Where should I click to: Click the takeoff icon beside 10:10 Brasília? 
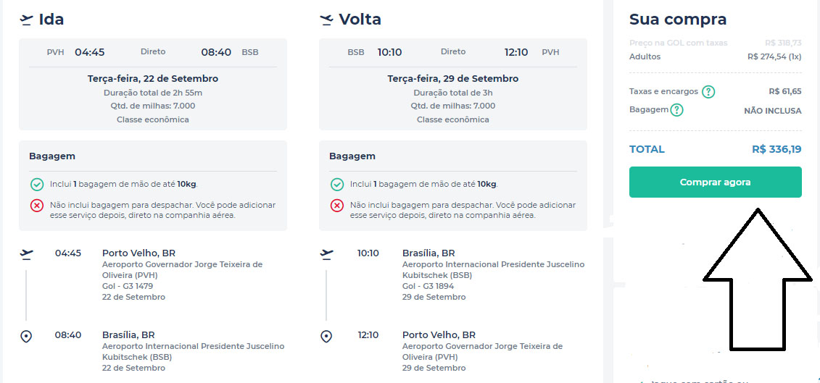point(327,254)
